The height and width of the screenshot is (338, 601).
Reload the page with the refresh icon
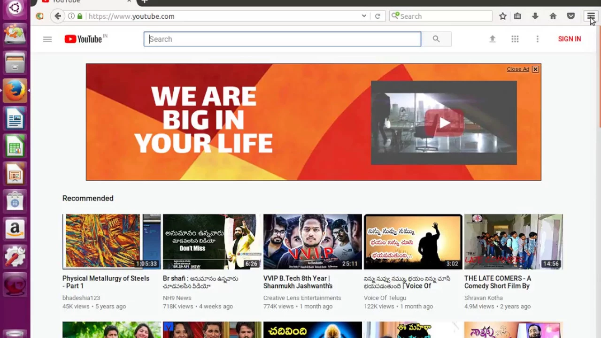378,16
